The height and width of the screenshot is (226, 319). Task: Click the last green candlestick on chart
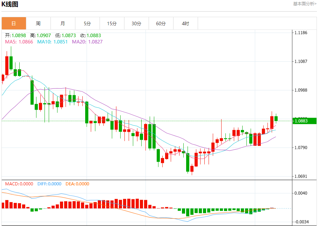276,118
